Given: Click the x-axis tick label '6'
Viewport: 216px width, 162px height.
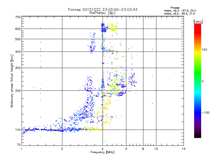Looking at the screenshot, I should (126, 149).
